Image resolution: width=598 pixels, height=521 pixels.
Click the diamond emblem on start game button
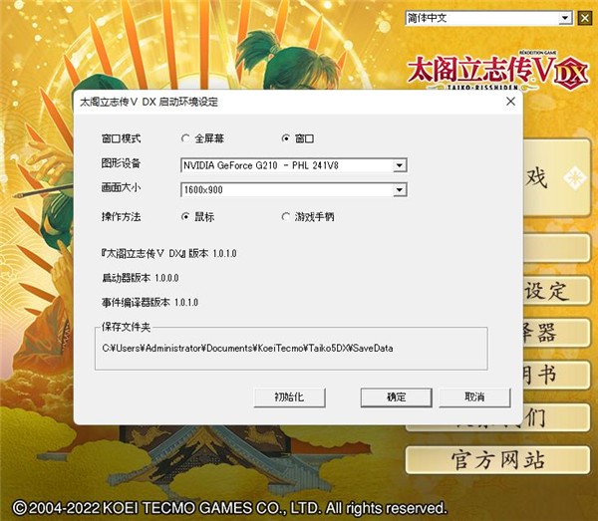575,178
